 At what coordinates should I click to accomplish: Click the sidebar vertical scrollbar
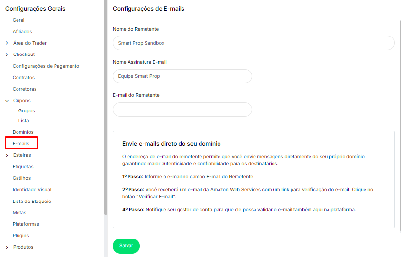tap(106, 107)
